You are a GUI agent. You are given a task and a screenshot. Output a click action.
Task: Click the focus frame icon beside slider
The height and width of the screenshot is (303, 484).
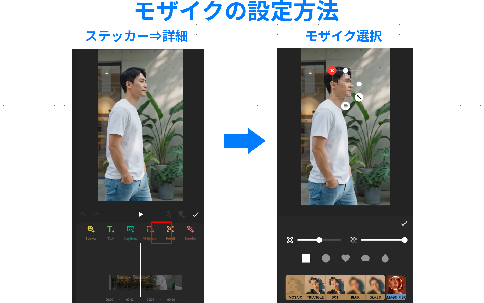tap(290, 240)
